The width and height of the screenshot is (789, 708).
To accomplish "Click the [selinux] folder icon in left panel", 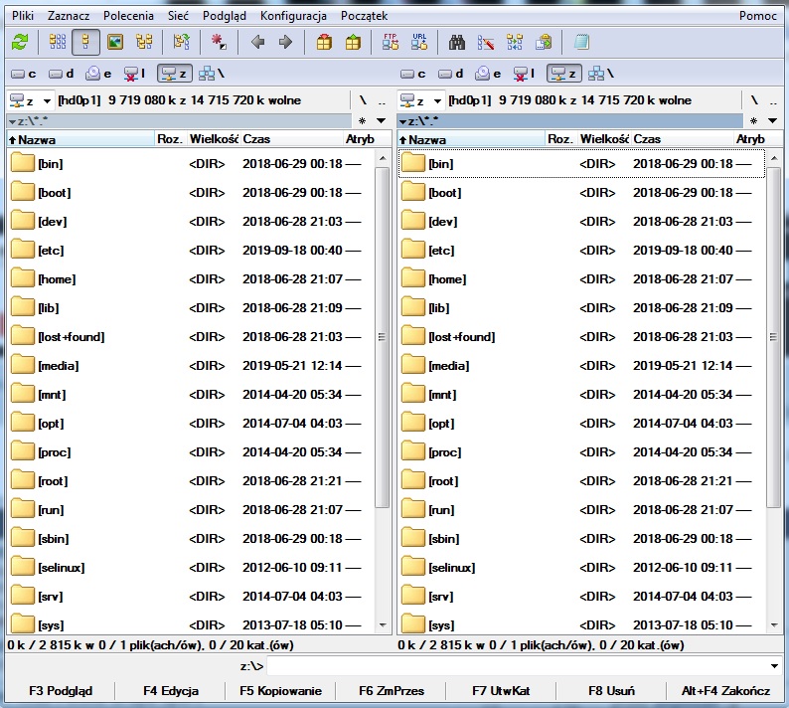I will click(x=23, y=567).
